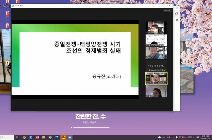Select the top participant video thumbnail with glasses
This screenshot has height=140, width=212.
pyautogui.click(x=156, y=27)
